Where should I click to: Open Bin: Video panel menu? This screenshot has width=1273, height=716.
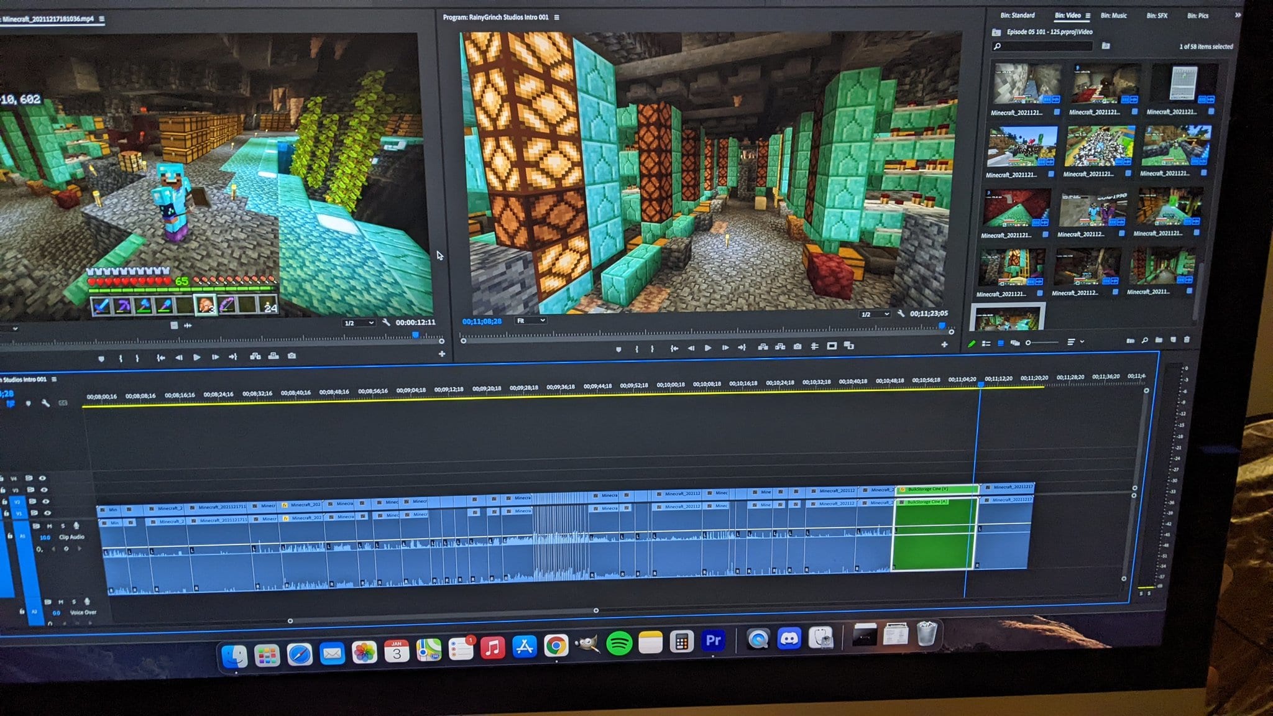pyautogui.click(x=1088, y=16)
